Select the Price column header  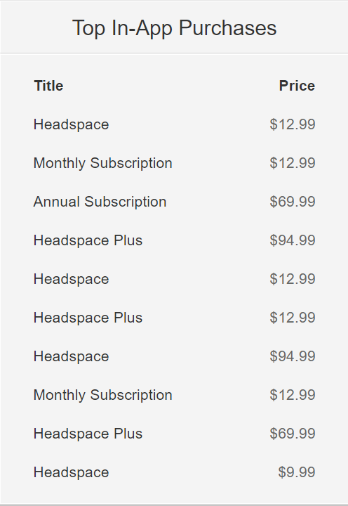[x=297, y=86]
